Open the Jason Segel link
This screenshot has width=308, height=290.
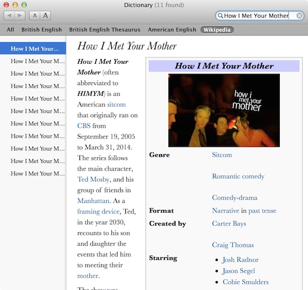239,271
